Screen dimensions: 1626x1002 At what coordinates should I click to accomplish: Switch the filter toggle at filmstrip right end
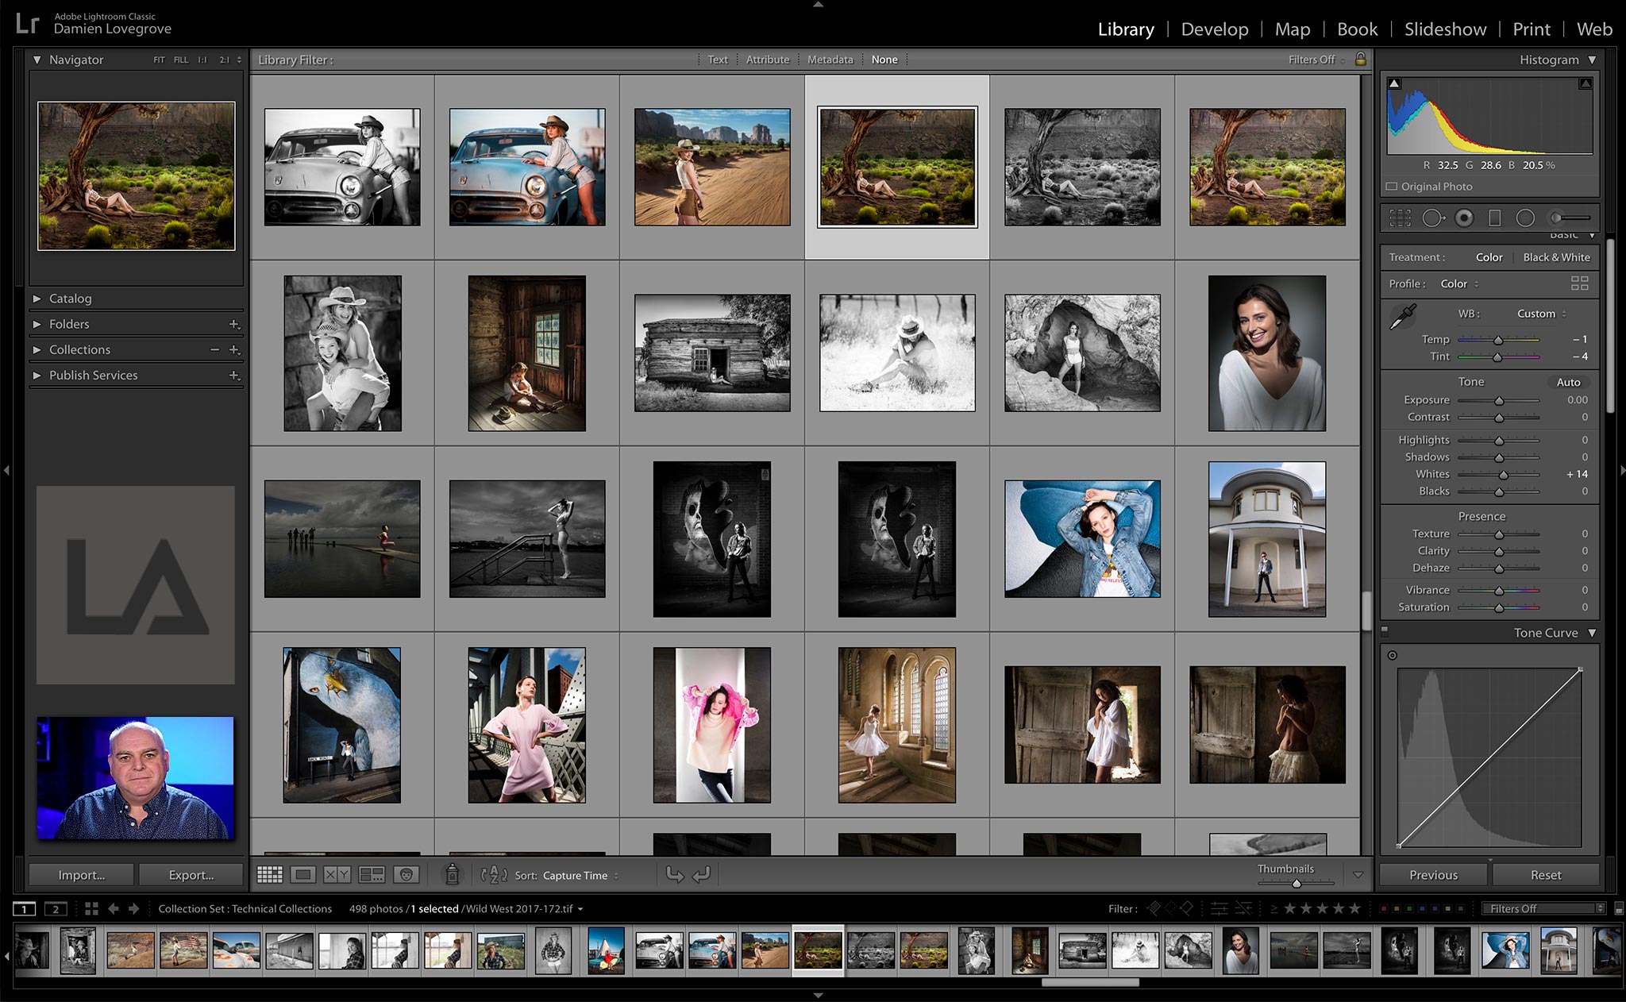pos(1619,908)
